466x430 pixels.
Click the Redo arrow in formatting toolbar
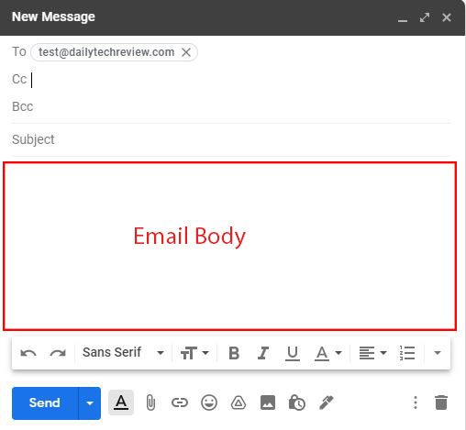coord(58,353)
